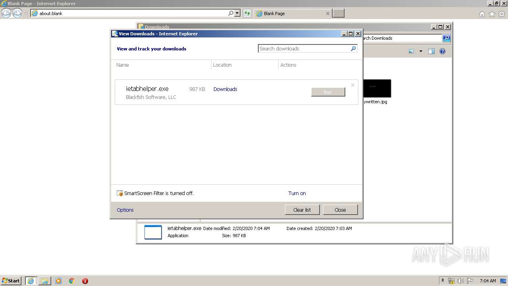Select the Blank Page tab
Screen dimensions: 508x286
coord(293,14)
